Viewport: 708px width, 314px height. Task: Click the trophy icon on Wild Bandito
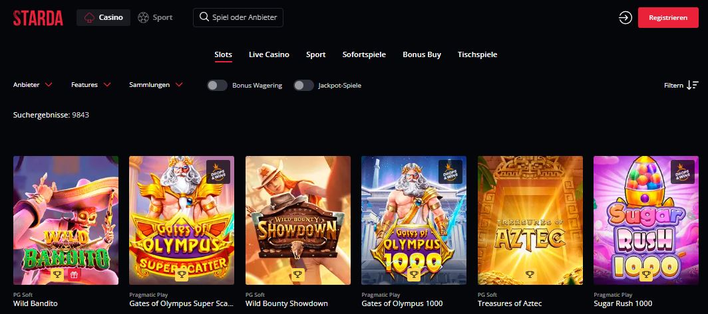(57, 274)
